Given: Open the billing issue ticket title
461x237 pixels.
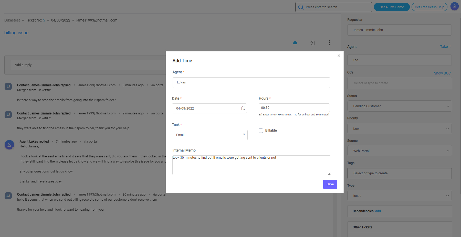Looking at the screenshot, I should tap(16, 33).
